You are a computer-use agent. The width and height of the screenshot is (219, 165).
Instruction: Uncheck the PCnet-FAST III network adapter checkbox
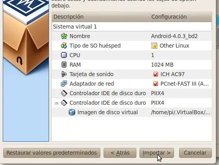click(156, 84)
